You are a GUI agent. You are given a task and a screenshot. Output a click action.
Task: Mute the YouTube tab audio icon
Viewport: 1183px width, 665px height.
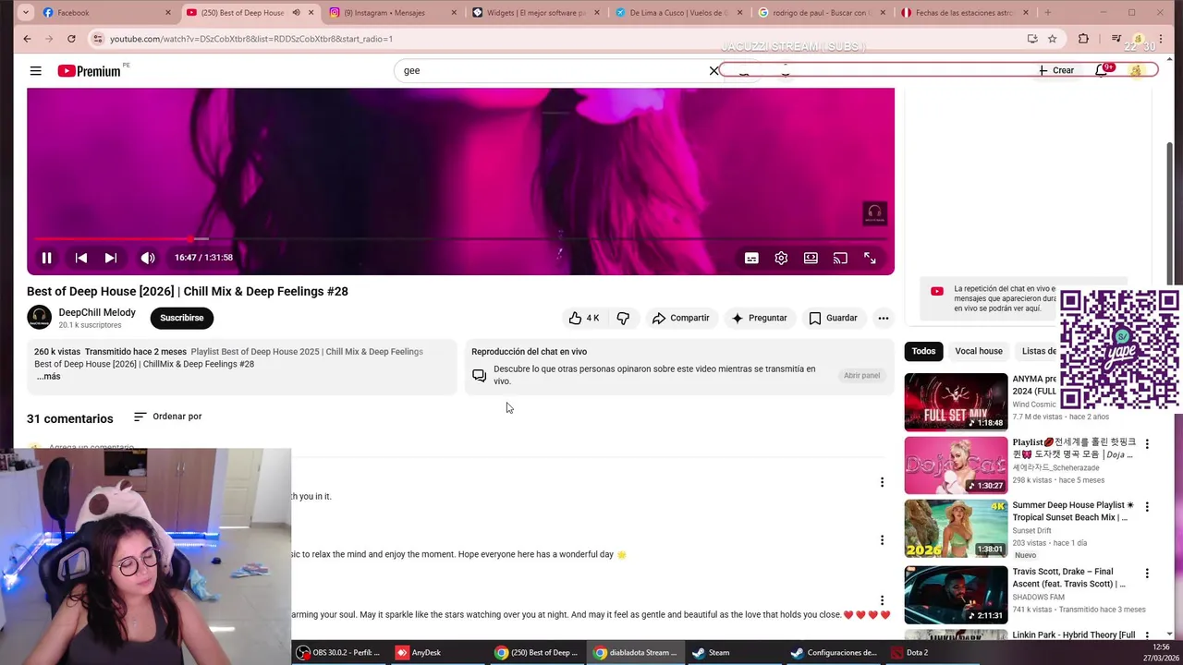point(296,13)
